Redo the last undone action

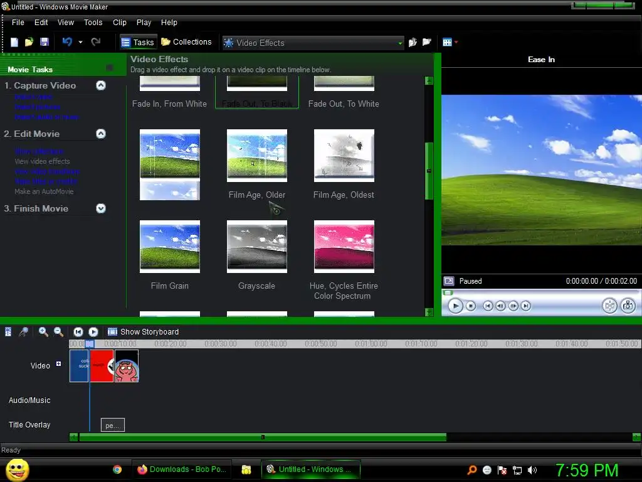pyautogui.click(x=96, y=42)
